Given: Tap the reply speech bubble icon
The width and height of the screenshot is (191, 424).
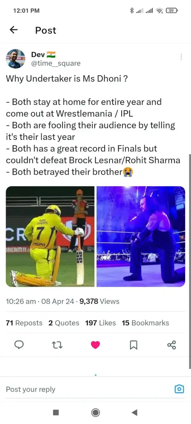Looking at the screenshot, I should tap(19, 345).
